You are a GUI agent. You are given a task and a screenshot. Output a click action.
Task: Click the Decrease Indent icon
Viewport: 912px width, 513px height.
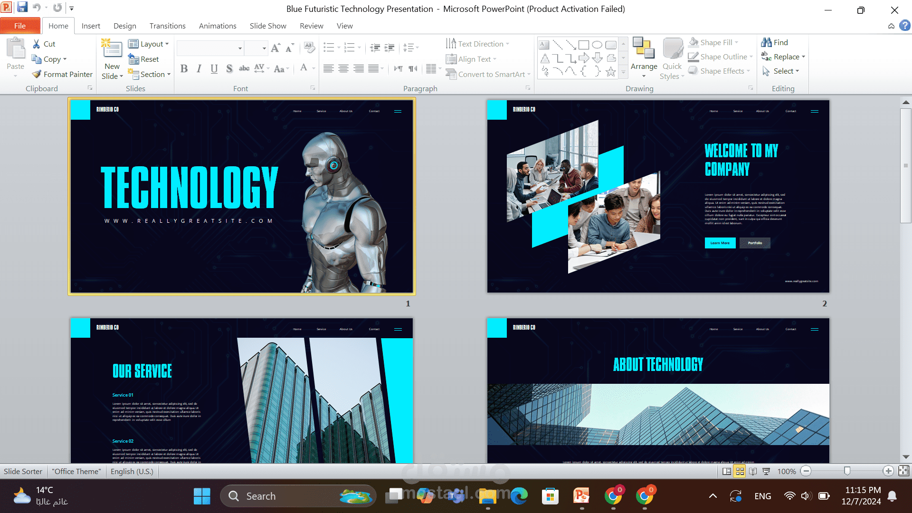coord(375,47)
